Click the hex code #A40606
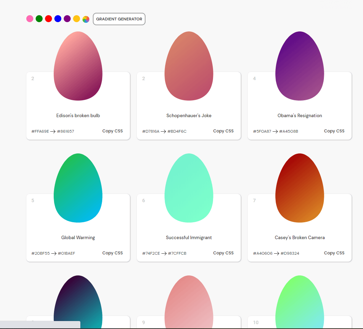 click(263, 253)
